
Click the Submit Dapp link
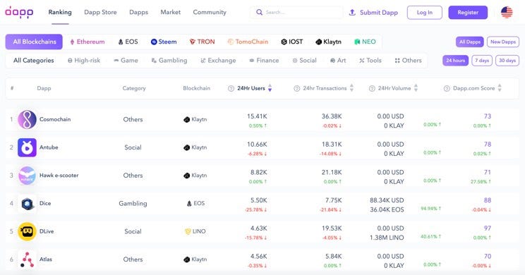click(379, 13)
